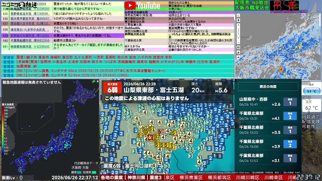The image size is (322, 181).
Task: Click the 東京都八王子市民 commenter name
Action: point(30,23)
